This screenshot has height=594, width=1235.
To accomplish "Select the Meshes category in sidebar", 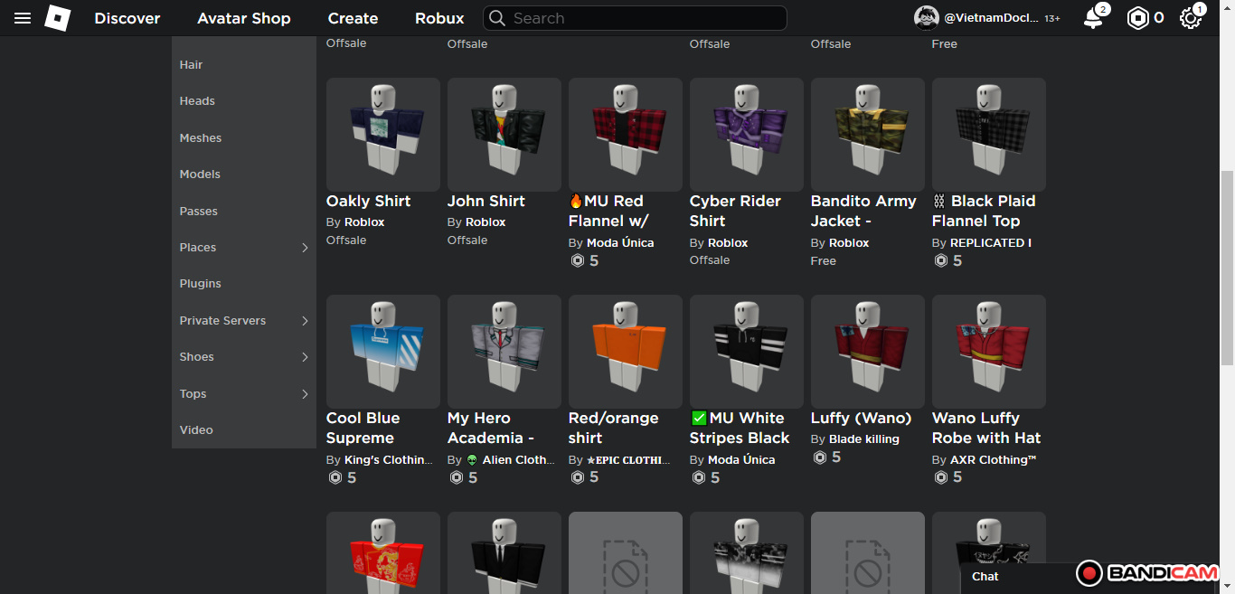I will [201, 138].
